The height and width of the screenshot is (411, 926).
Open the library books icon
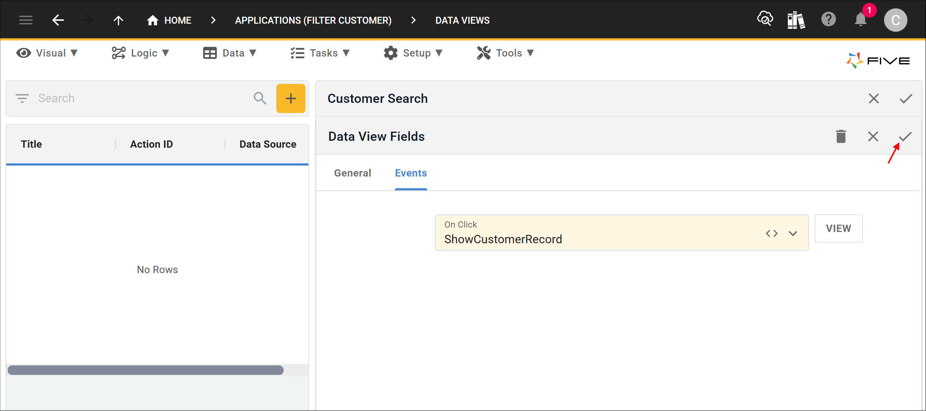pos(796,20)
